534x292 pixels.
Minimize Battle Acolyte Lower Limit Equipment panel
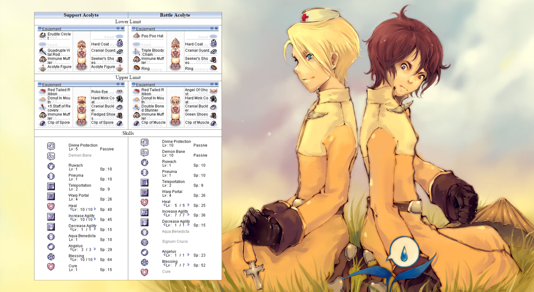tap(212, 29)
